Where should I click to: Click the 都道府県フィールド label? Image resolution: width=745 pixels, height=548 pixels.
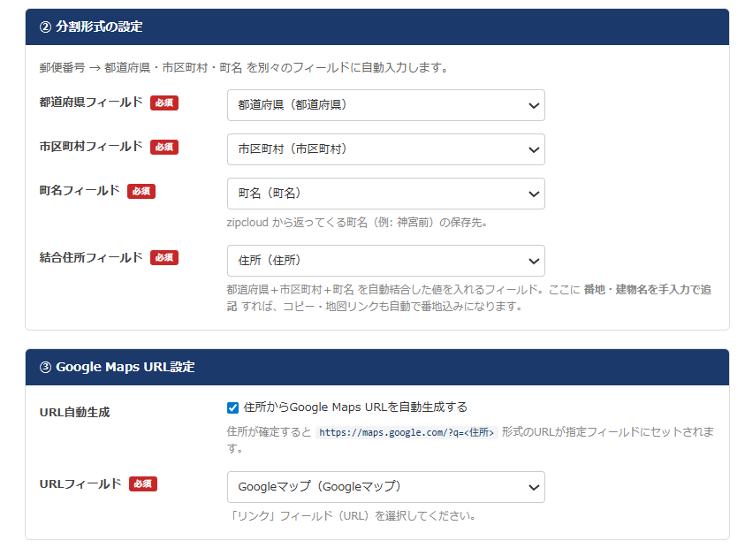click(x=91, y=103)
